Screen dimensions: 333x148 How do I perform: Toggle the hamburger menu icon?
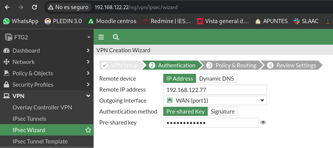(101, 37)
